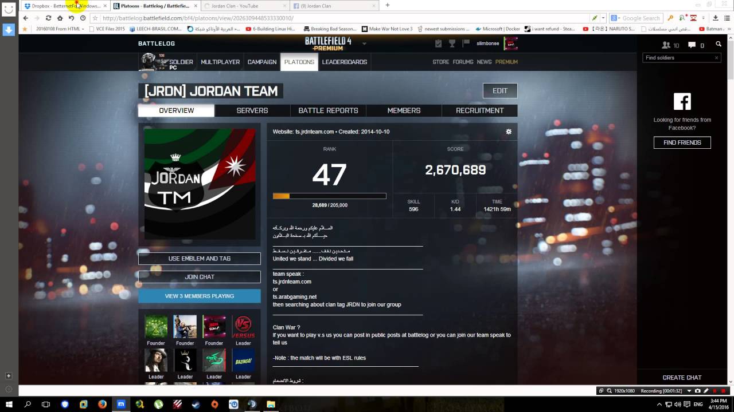Viewport: 734px width, 412px height.
Task: Click USE EMBLEM AND TAG
Action: click(200, 259)
